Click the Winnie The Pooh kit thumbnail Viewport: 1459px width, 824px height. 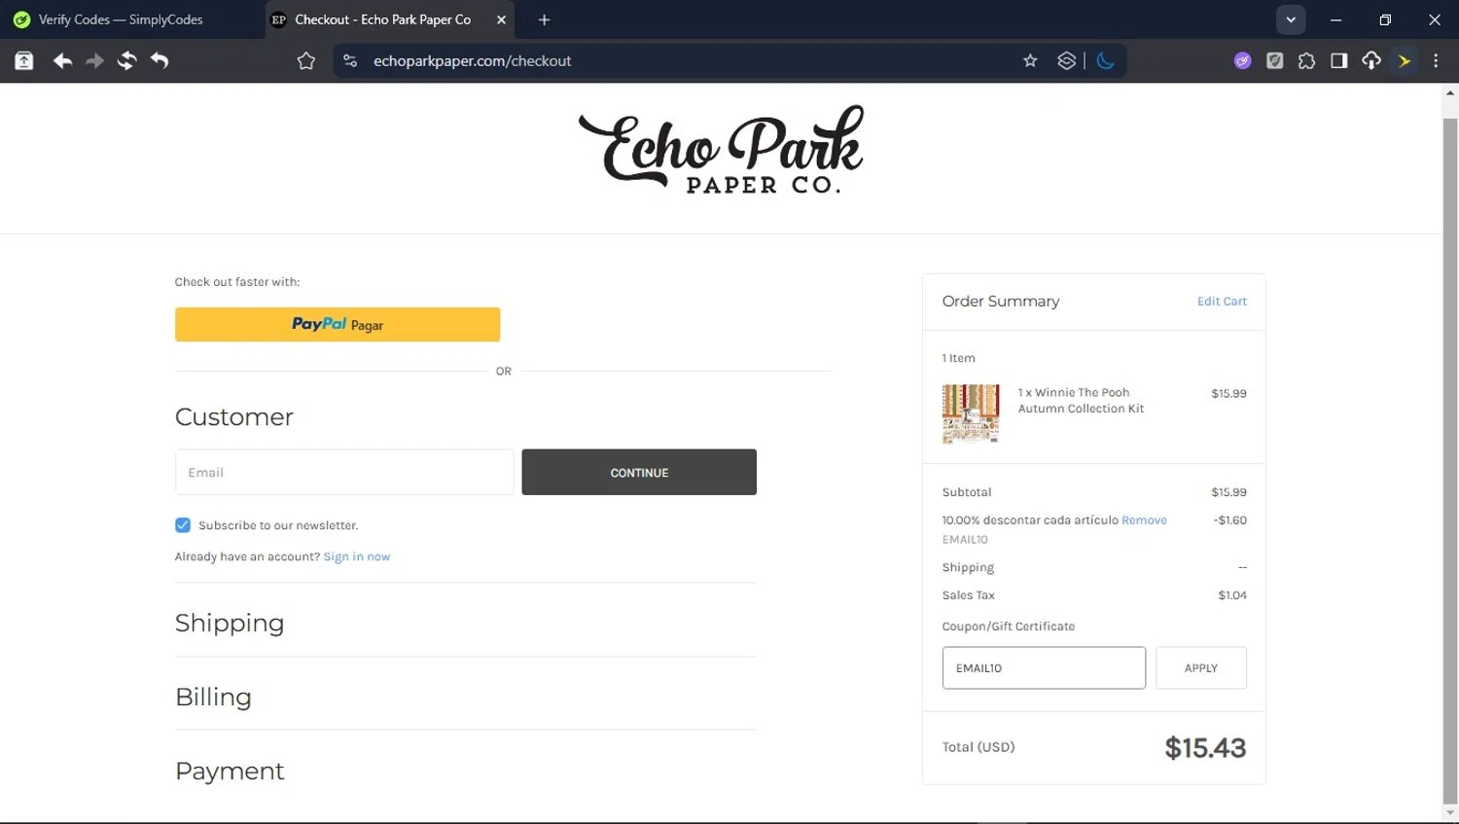click(x=971, y=413)
